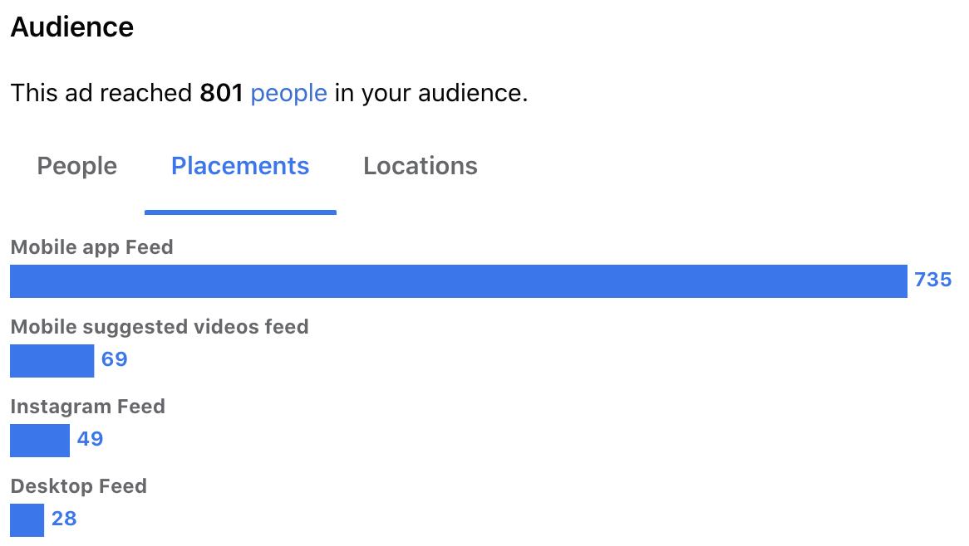Click the Desktop Feed bar
The image size is (969, 546).
tap(27, 520)
